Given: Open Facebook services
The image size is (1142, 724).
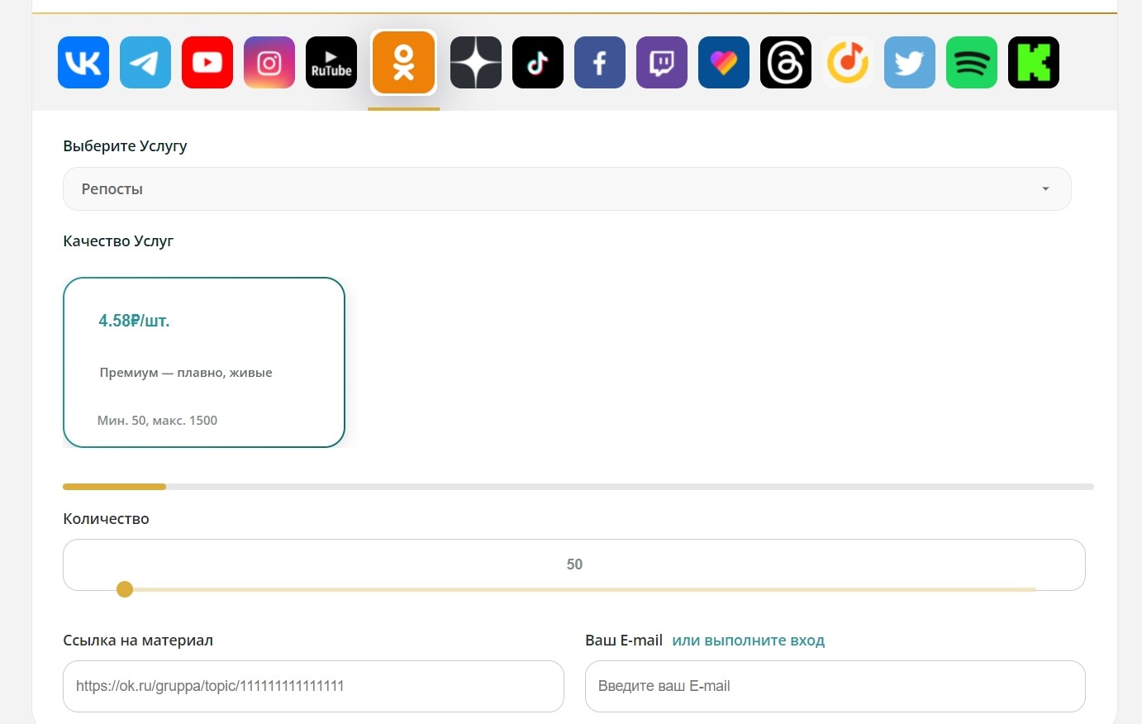Looking at the screenshot, I should (600, 62).
